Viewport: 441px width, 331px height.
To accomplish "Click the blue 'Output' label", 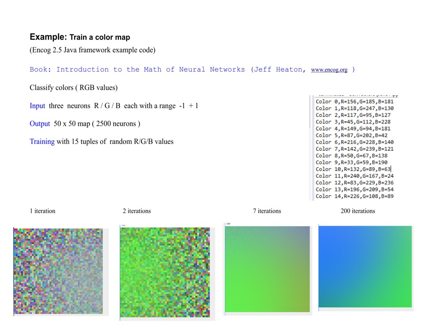I will pyautogui.click(x=40, y=124).
